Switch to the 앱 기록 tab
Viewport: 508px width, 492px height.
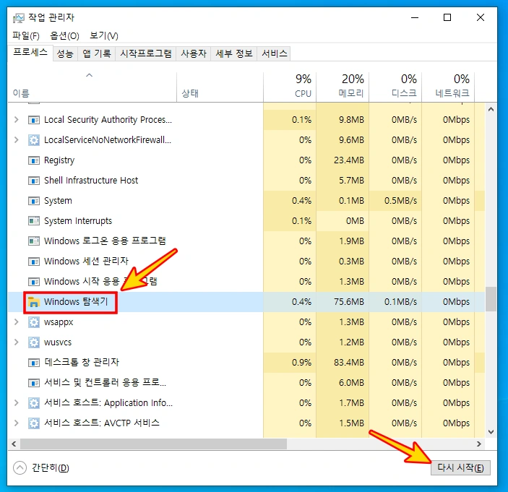point(97,53)
